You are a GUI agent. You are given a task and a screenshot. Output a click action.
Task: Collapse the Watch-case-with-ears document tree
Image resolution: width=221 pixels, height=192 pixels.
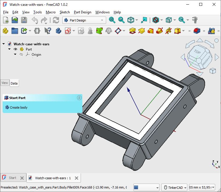[x=3, y=44]
